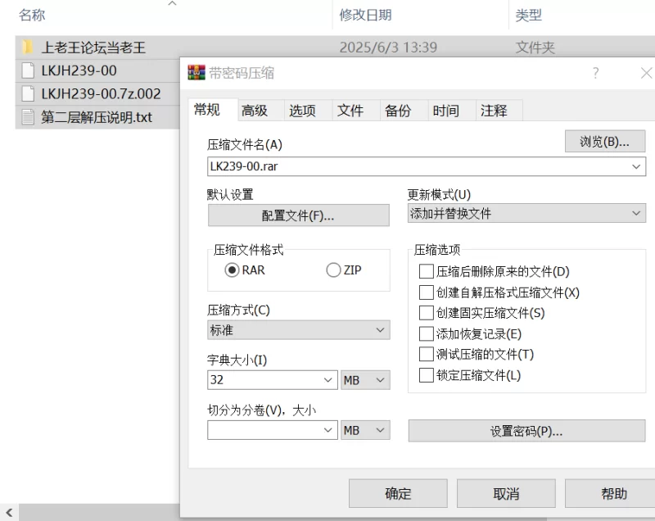Expand the 切分为分卷 size dropdown

point(328,430)
